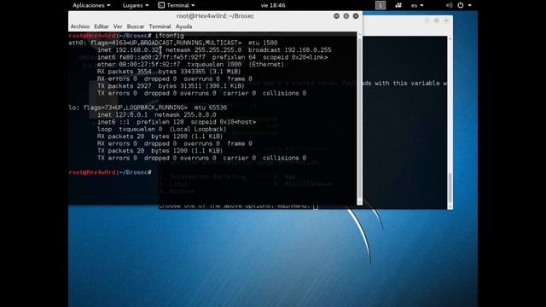
Task: Open the Terminal menu in menubar
Action: pyautogui.click(x=160, y=26)
